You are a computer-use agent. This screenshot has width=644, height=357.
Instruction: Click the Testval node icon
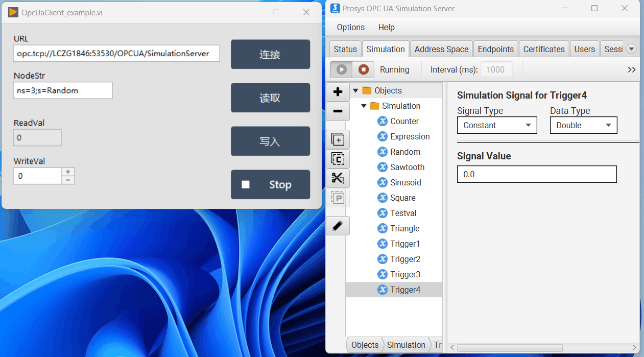[382, 213]
